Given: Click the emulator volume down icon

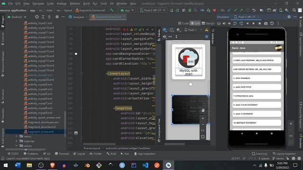Looking at the screenshot, I should pos(229,23).
